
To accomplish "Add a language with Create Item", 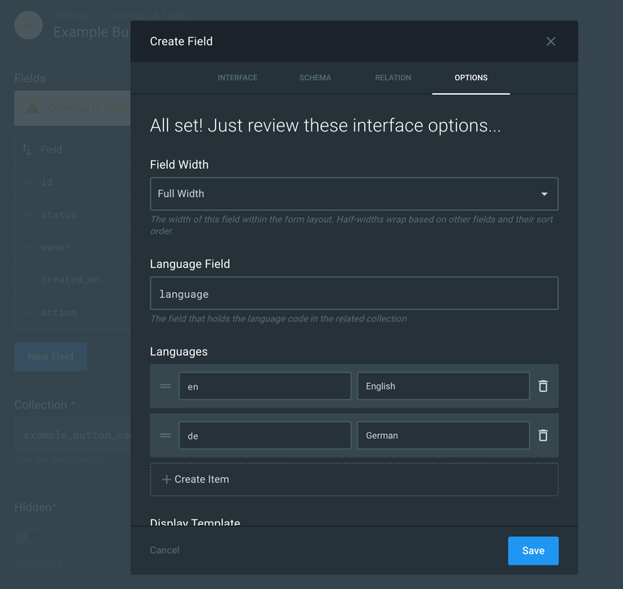I will coord(354,479).
